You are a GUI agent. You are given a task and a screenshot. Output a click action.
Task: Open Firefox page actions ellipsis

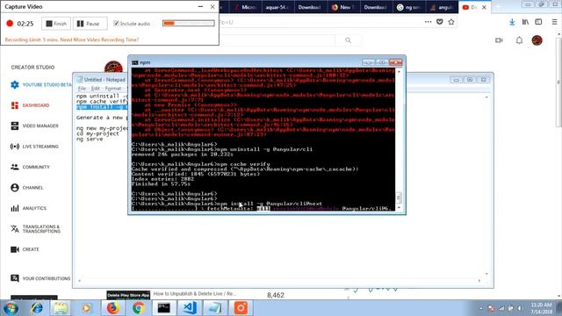click(x=428, y=22)
